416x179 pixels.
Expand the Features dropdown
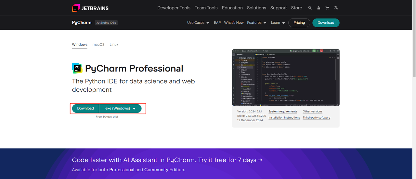pos(257,23)
